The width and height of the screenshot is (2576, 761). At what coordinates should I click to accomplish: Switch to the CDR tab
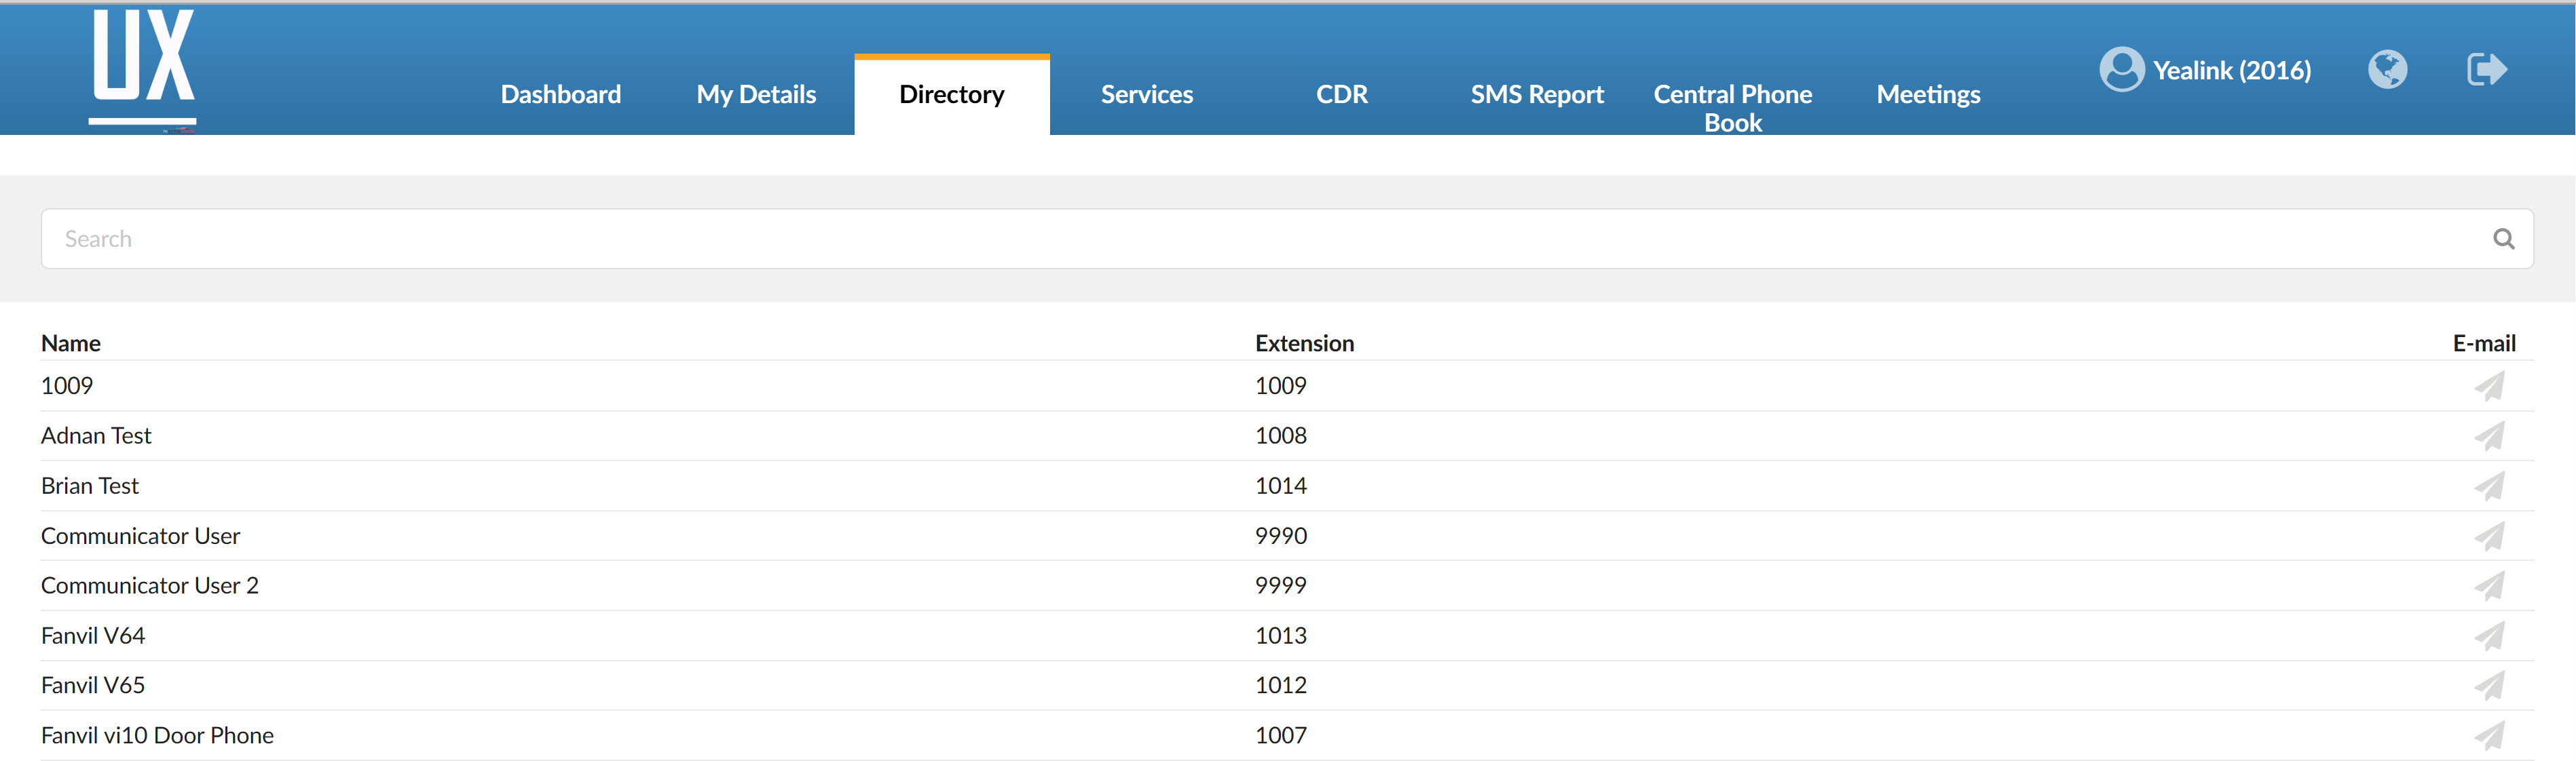point(1342,94)
